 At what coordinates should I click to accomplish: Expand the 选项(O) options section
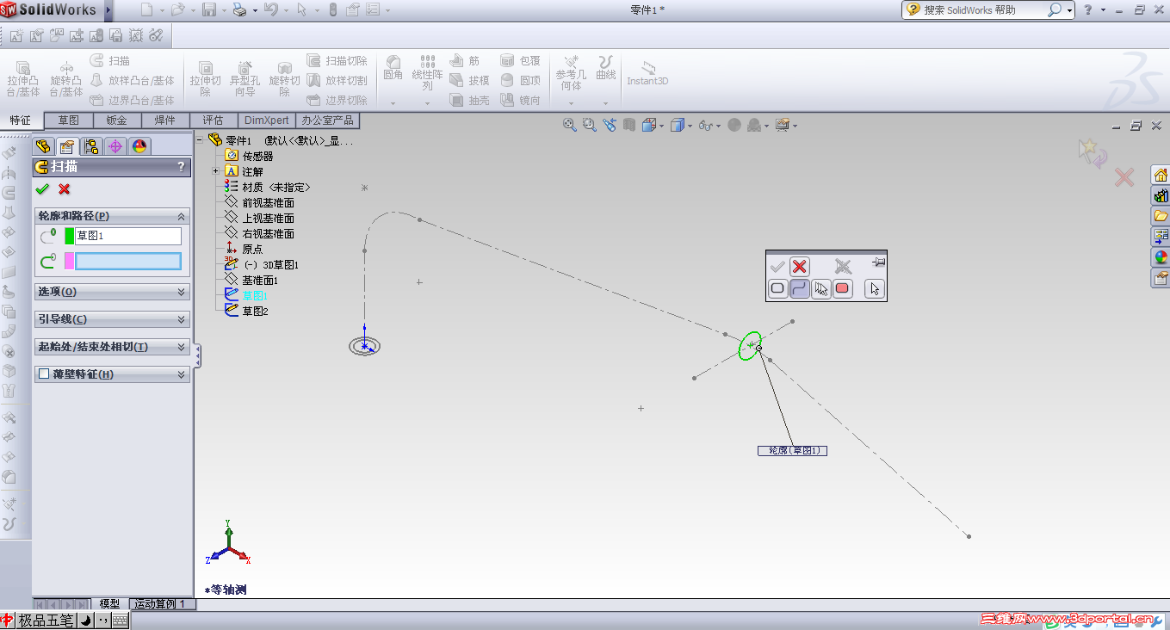[x=112, y=291]
